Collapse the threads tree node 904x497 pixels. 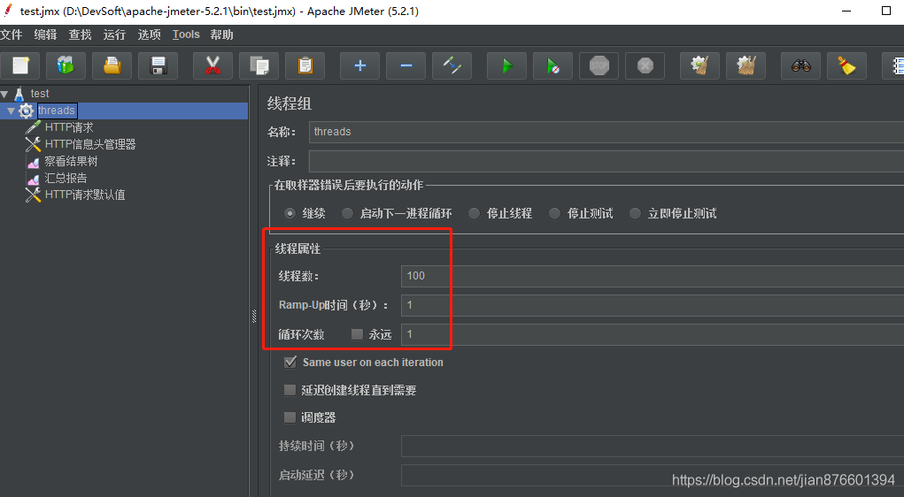11,111
